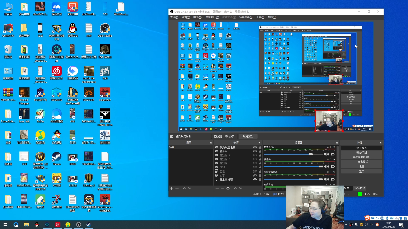Click the remove source minus icon
The width and height of the screenshot is (408, 229).
coord(222,188)
